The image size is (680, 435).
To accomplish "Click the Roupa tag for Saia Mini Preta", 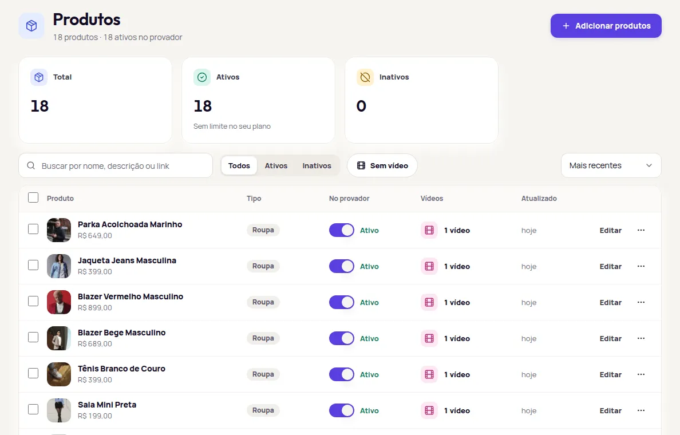I will [x=263, y=410].
